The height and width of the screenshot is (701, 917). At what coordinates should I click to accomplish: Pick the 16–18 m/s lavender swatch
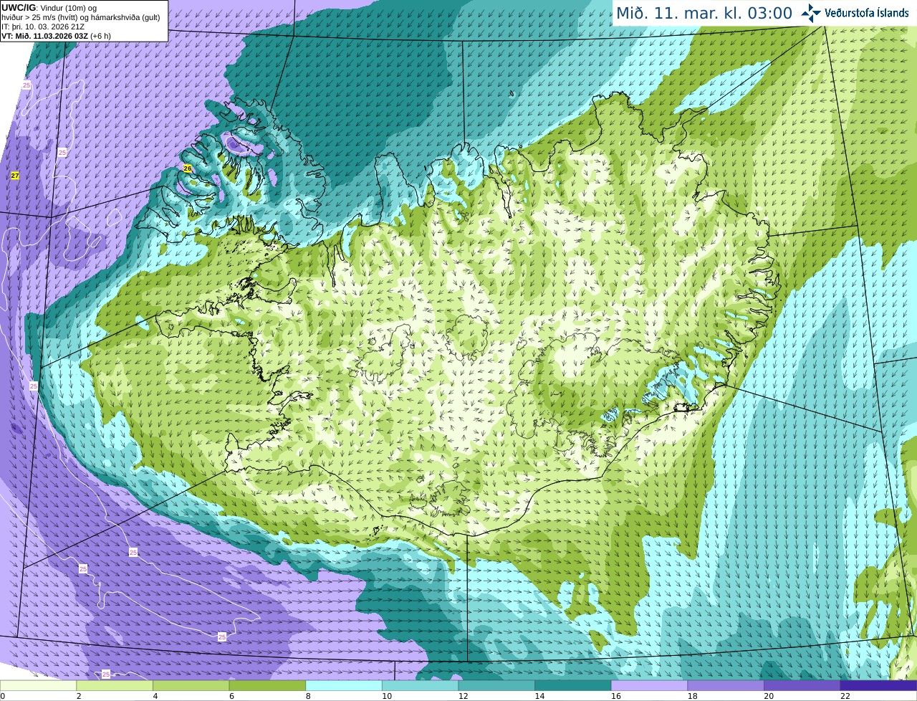pyautogui.click(x=649, y=685)
